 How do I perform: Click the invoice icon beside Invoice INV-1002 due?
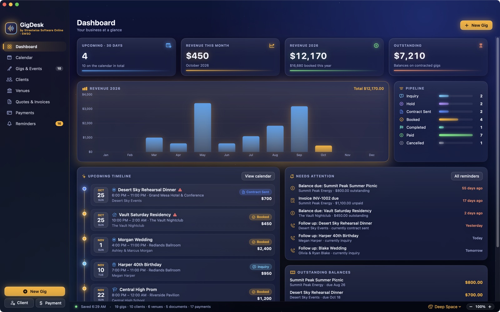292,201
